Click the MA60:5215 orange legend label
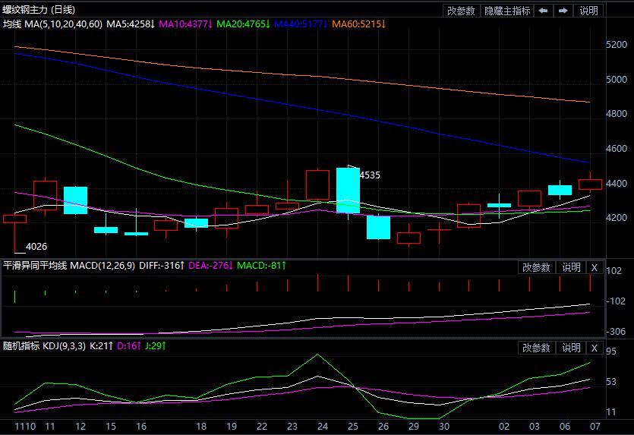 (x=359, y=24)
